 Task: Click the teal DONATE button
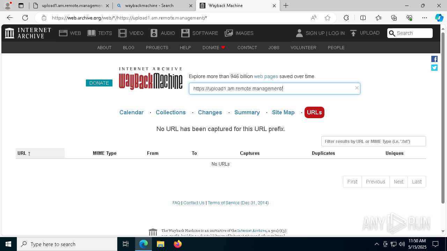[99, 83]
